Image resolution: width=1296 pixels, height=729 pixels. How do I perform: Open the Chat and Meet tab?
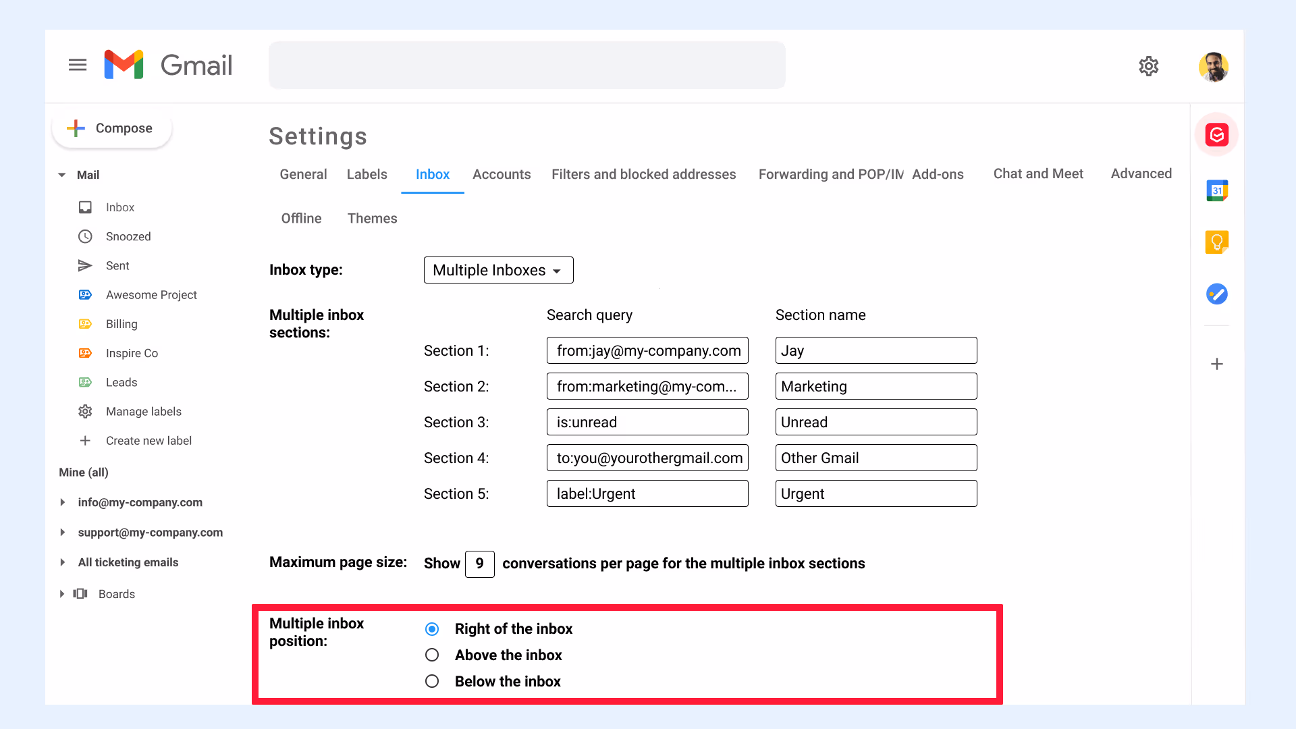point(1038,173)
